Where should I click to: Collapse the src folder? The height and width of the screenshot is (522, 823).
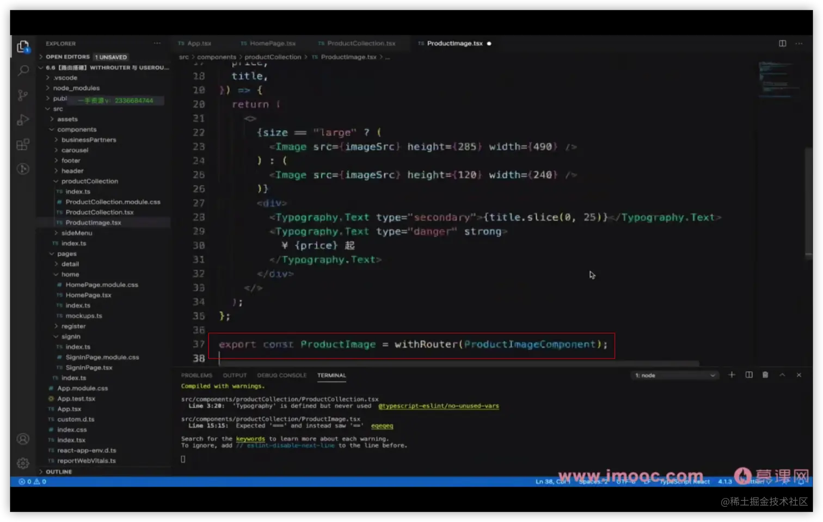click(58, 109)
